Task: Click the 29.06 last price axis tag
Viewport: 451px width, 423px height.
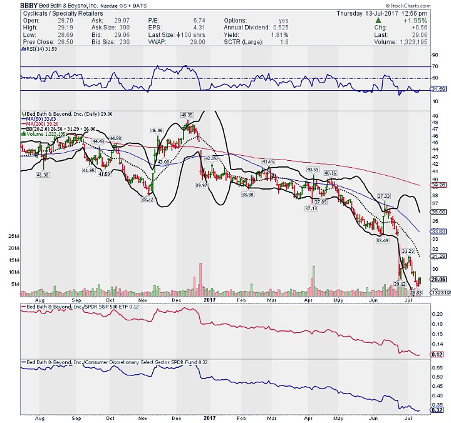Action: click(x=438, y=279)
